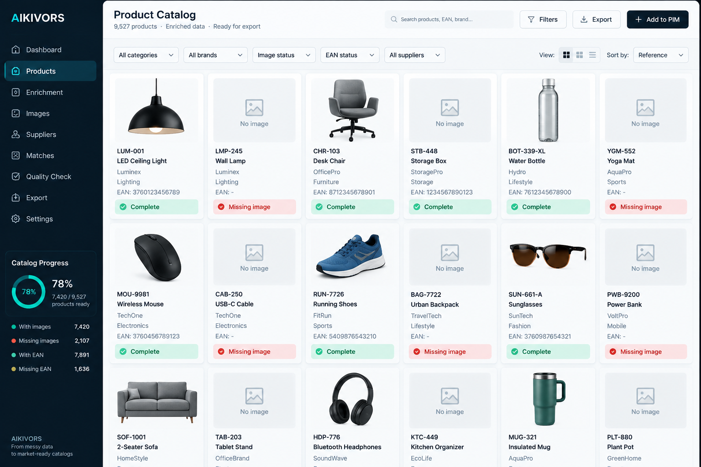The height and width of the screenshot is (467, 701).
Task: Click the plus icon on Add to PIM
Action: 638,20
